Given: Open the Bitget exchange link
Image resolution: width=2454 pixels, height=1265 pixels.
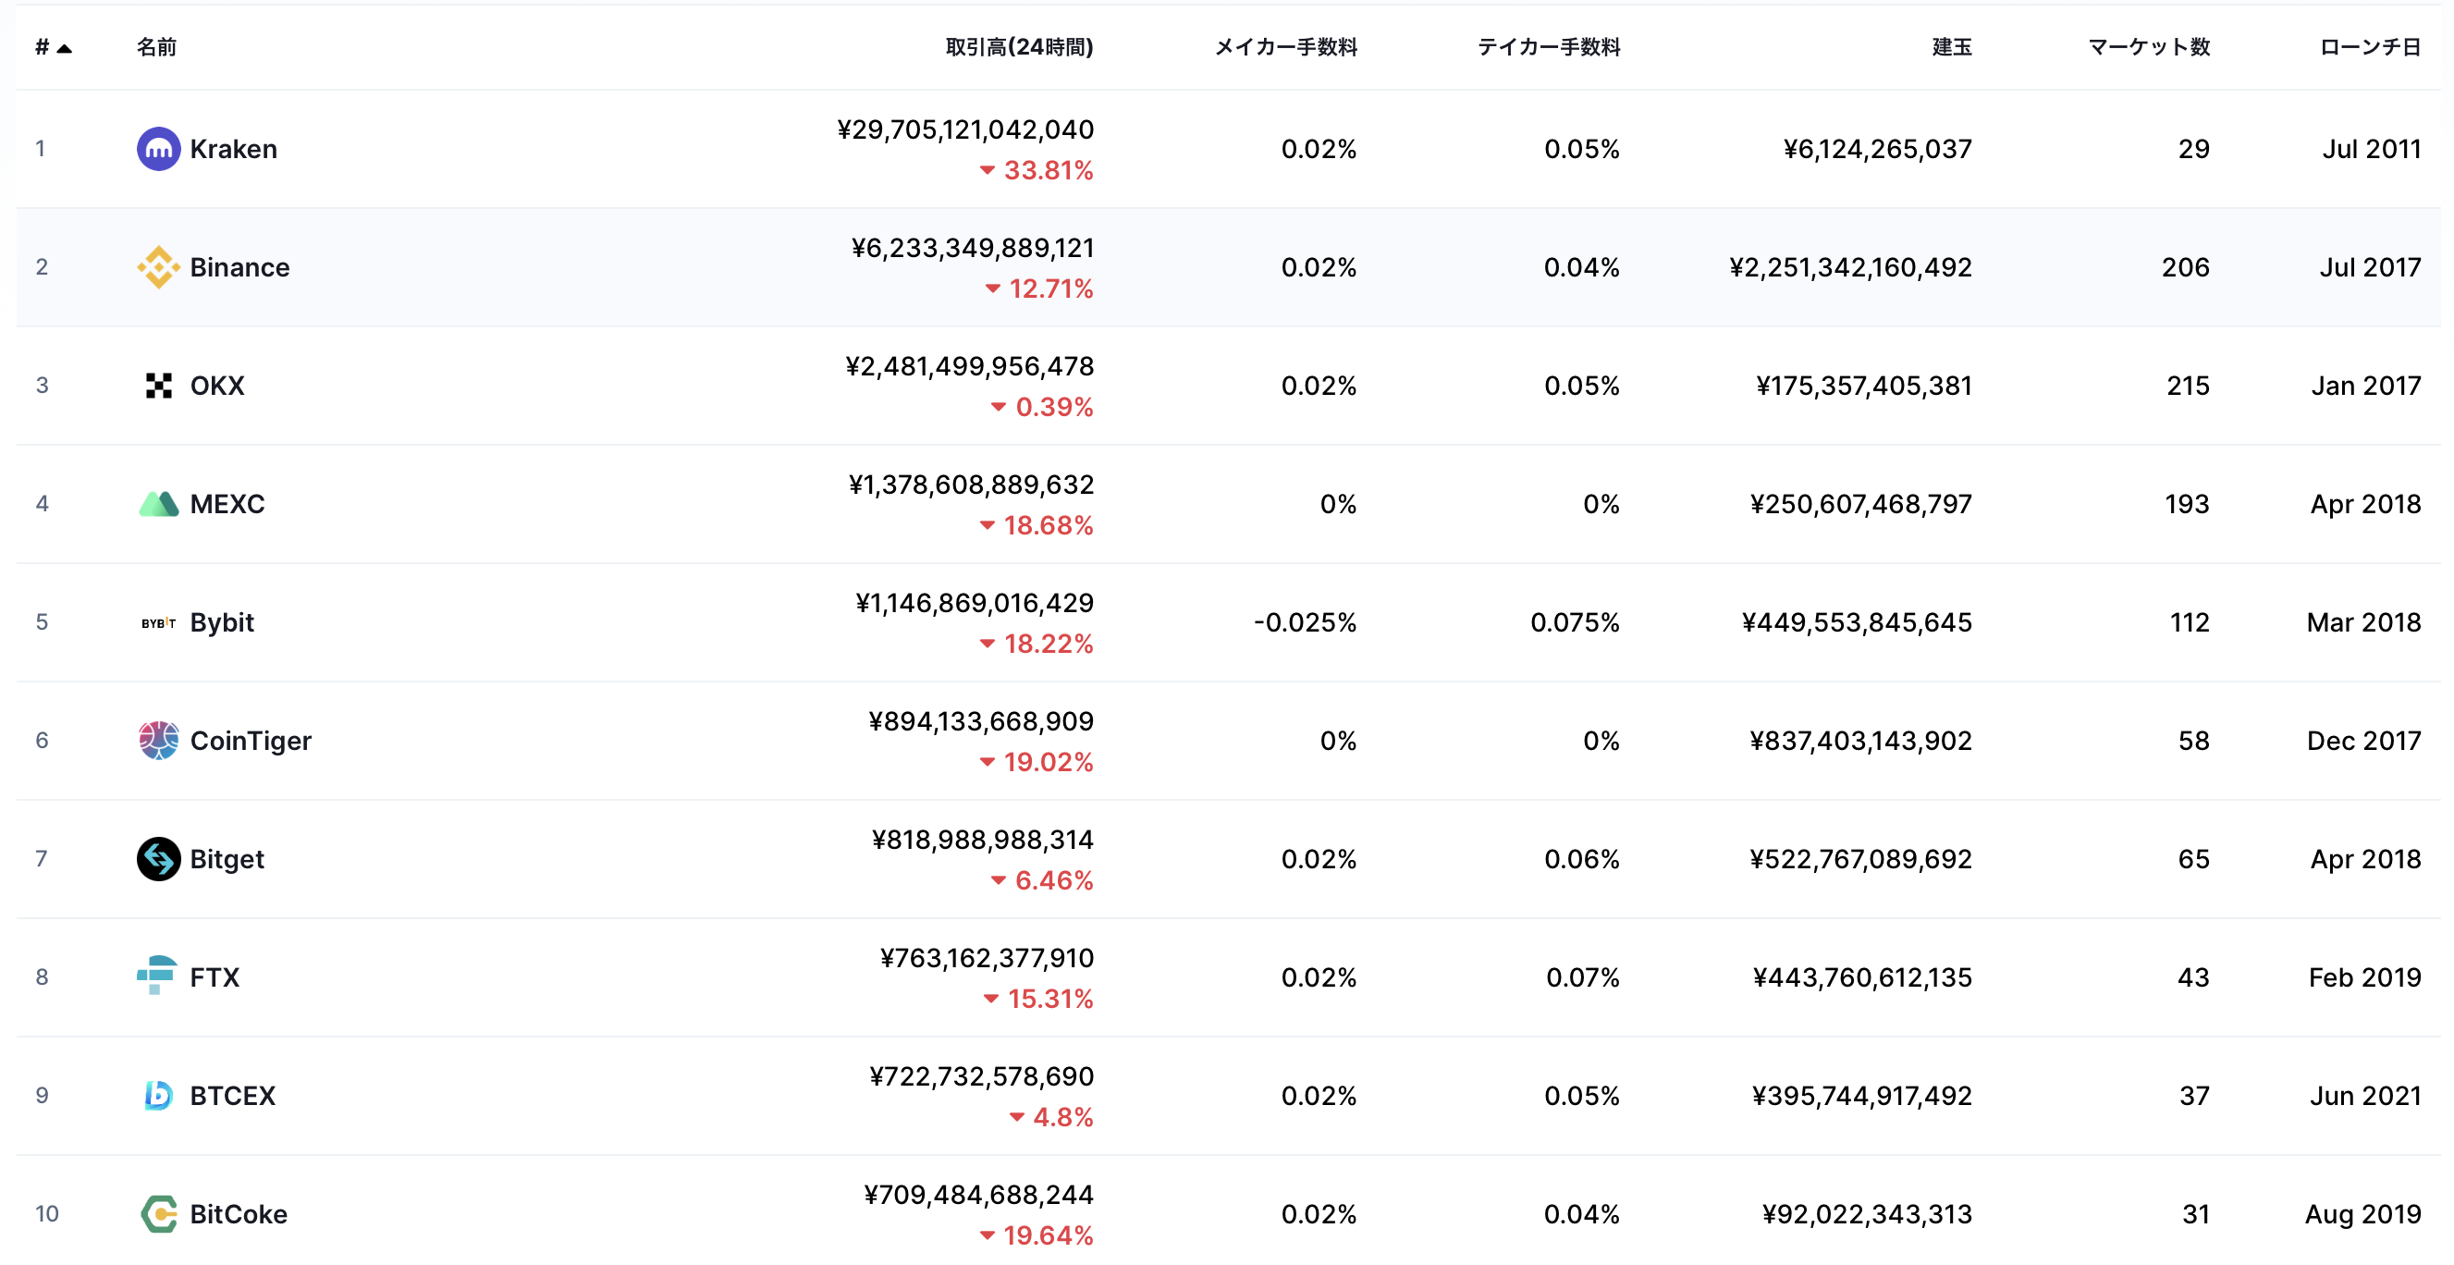Looking at the screenshot, I should tap(227, 859).
